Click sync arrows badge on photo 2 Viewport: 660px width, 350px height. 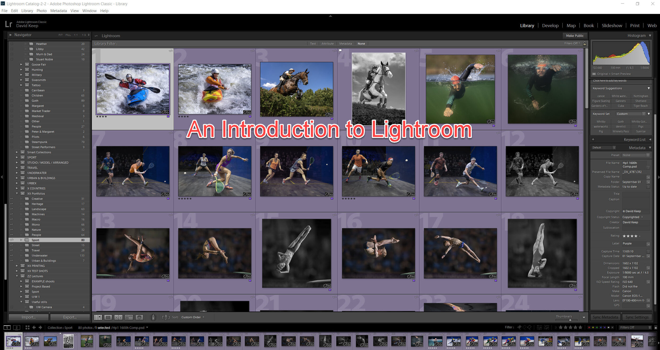coord(253,51)
